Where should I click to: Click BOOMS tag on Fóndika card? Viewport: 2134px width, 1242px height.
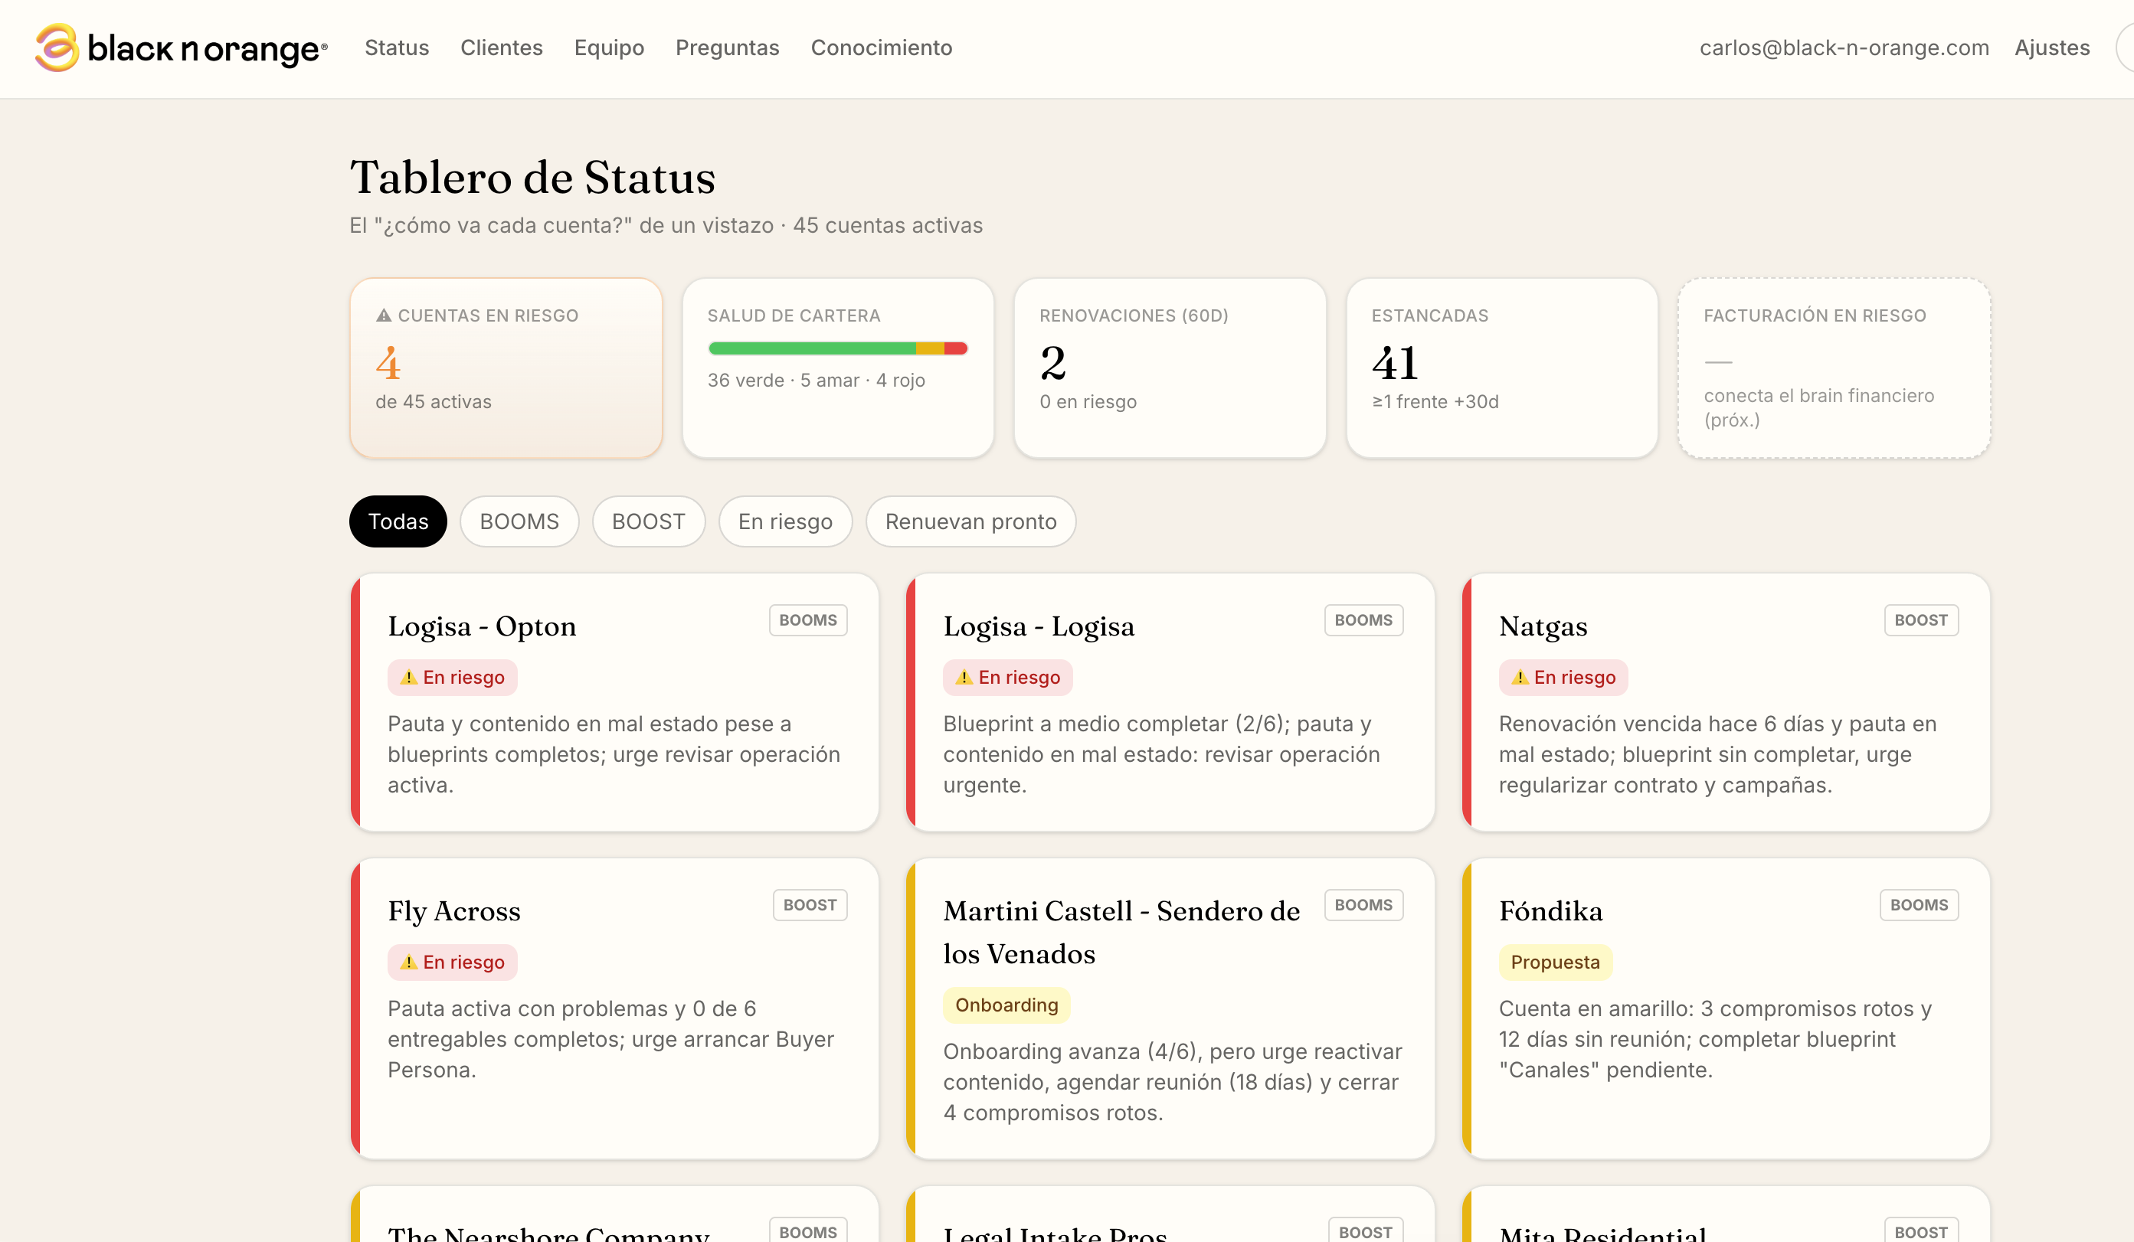point(1919,904)
